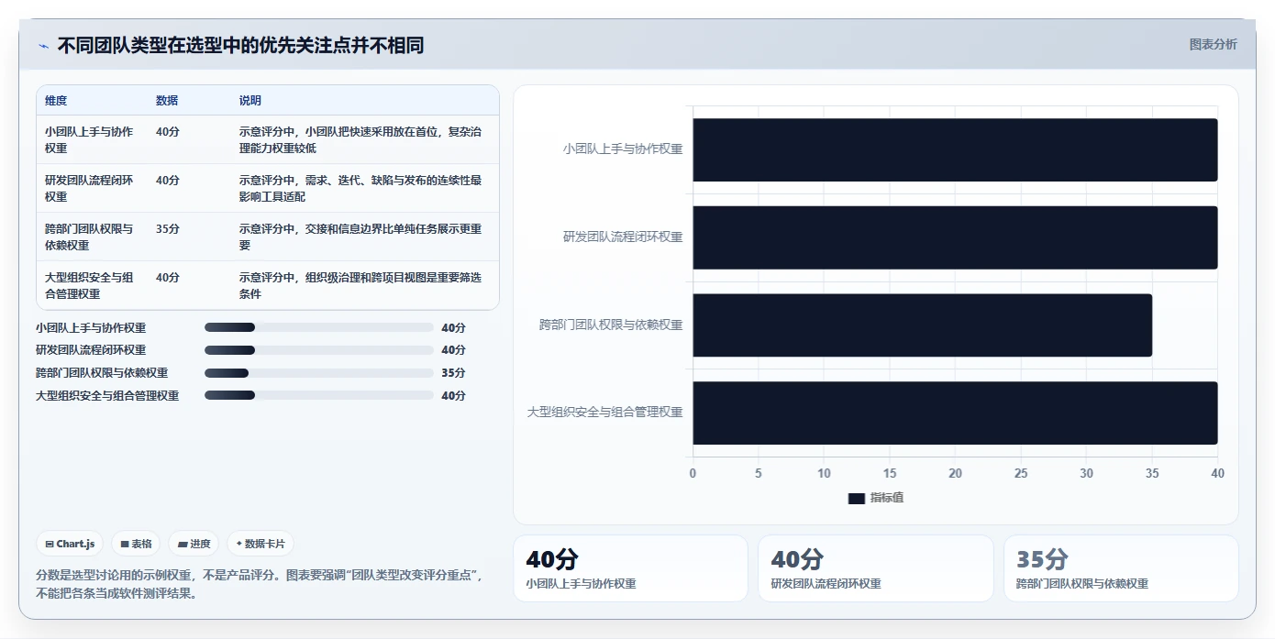Click the 大型组织安全与组合管理权重 progress bar

(x=318, y=395)
